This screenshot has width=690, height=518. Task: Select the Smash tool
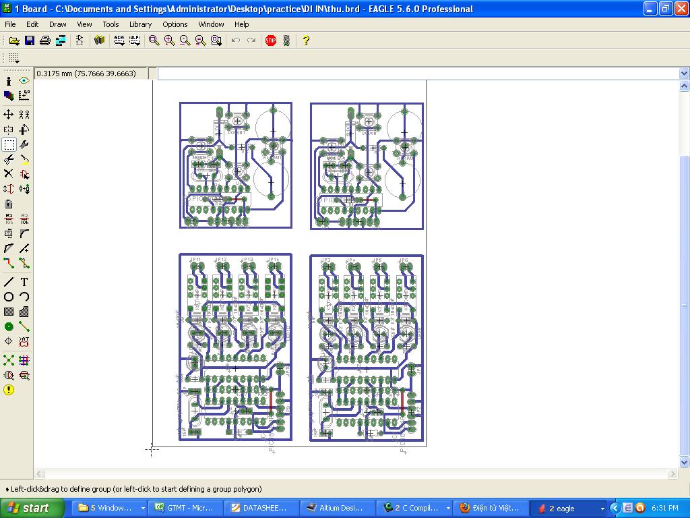(x=8, y=234)
